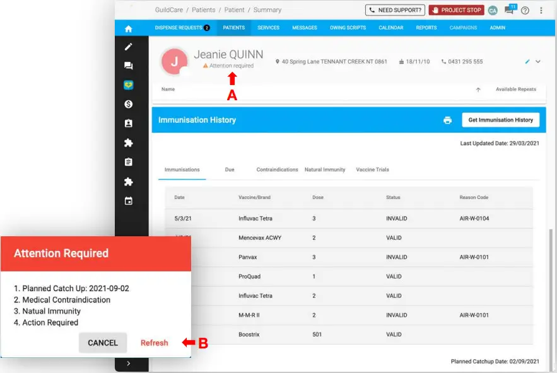Image resolution: width=557 pixels, height=373 pixels.
Task: Open the clipboard icon in sidebar
Action: (x=128, y=162)
